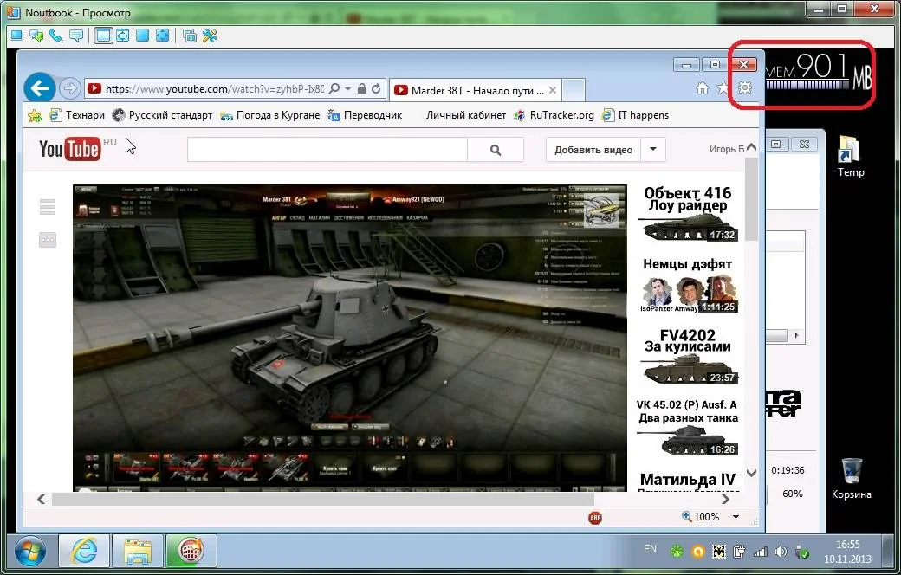Open the IT happens bookmark
901x575 pixels.
[636, 115]
